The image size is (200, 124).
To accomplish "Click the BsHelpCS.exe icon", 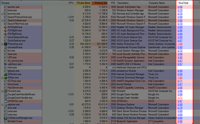I will click(x=5, y=121).
